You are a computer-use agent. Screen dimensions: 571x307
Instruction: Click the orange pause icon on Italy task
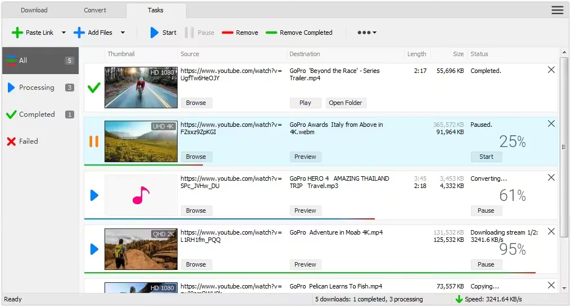coord(94,141)
